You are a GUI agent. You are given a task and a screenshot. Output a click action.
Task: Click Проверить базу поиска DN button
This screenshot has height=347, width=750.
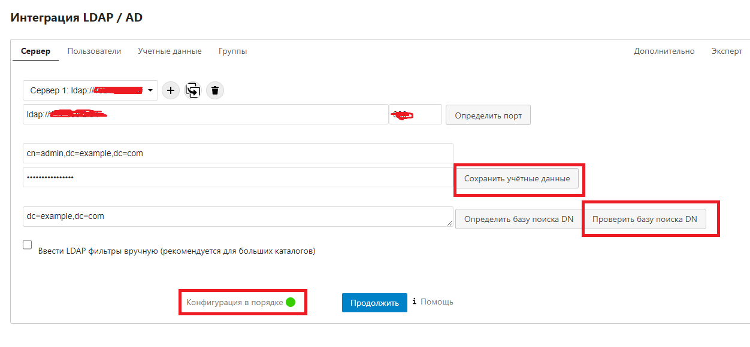click(x=645, y=219)
